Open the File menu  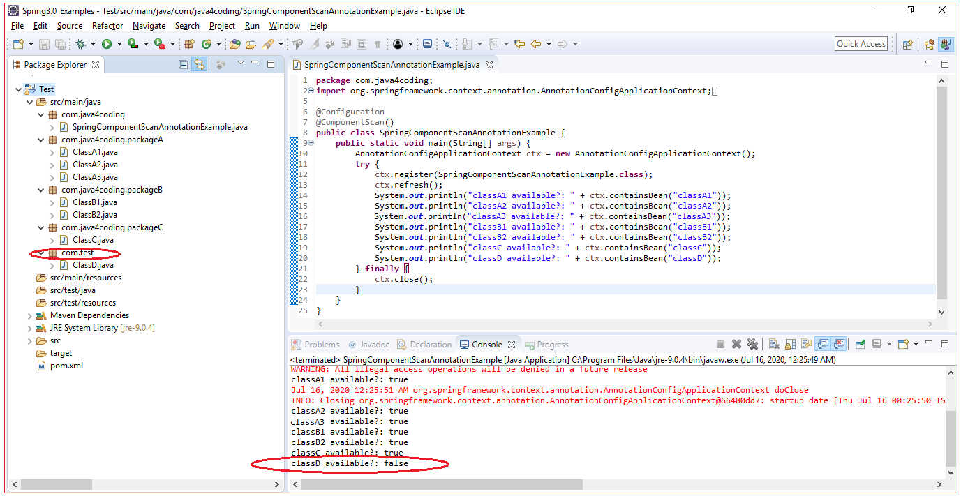(17, 26)
